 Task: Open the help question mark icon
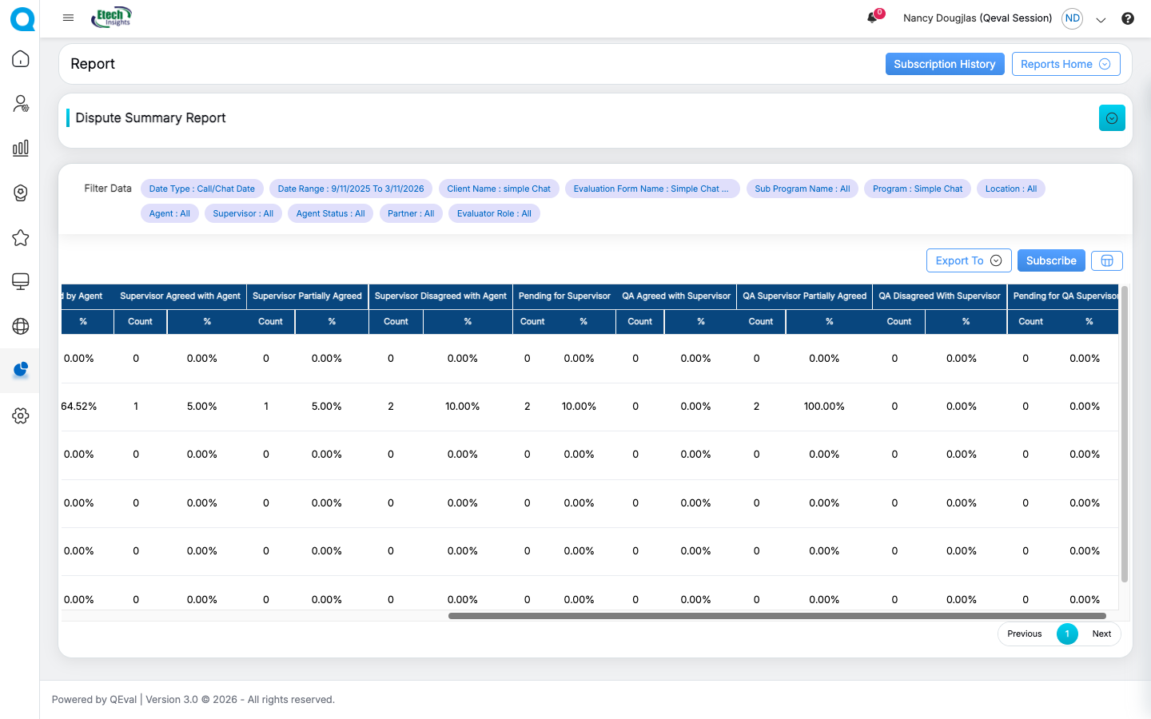click(1127, 18)
